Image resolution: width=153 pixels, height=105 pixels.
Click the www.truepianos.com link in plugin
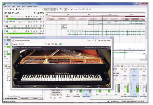pos(102,48)
